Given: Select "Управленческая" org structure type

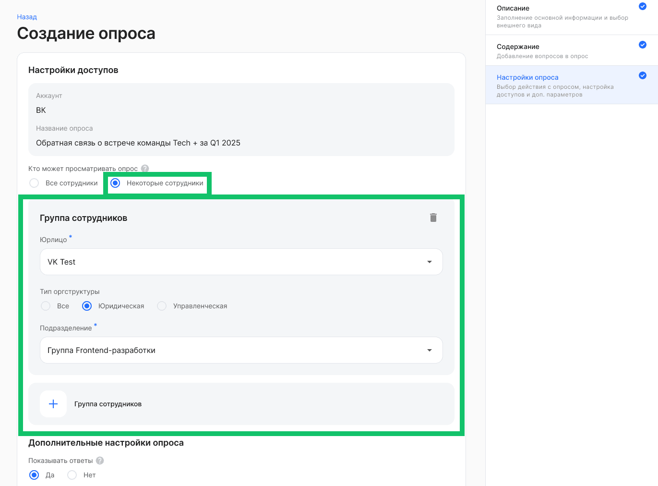Looking at the screenshot, I should [x=162, y=306].
